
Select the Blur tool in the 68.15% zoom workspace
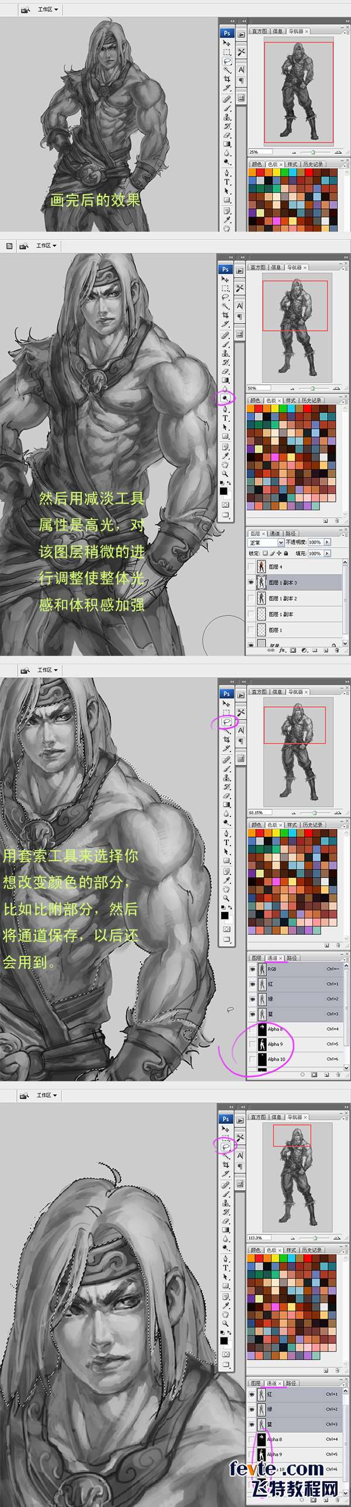tap(226, 814)
